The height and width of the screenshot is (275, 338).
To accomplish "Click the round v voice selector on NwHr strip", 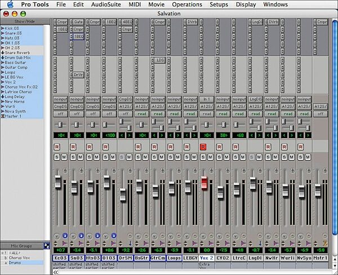I will (x=268, y=237).
